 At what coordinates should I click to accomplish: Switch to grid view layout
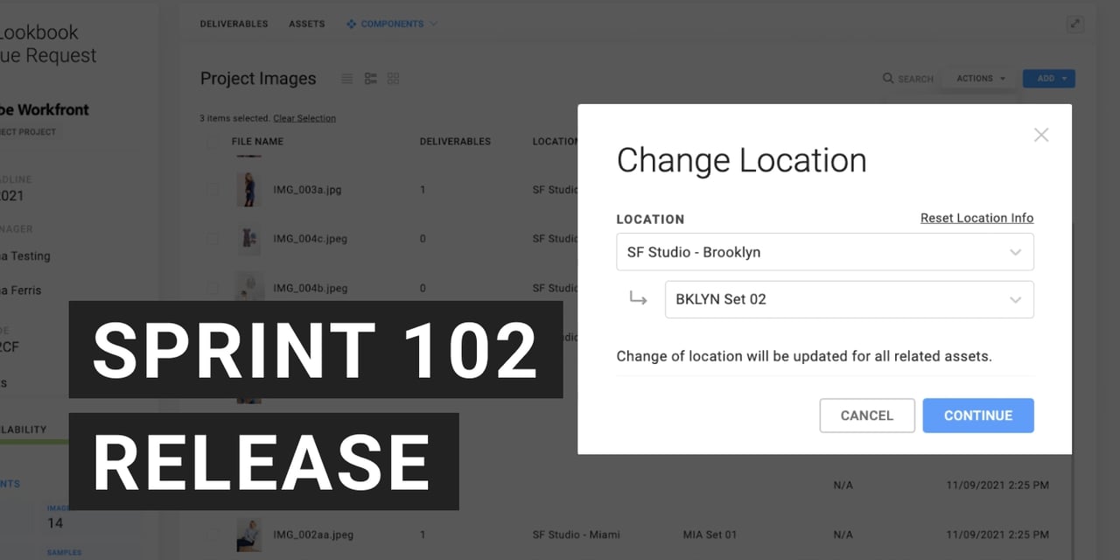pyautogui.click(x=394, y=79)
